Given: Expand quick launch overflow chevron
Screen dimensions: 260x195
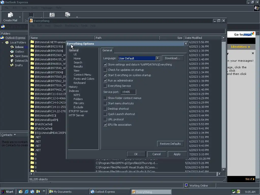Looking at the screenshot, I should 44,191.
